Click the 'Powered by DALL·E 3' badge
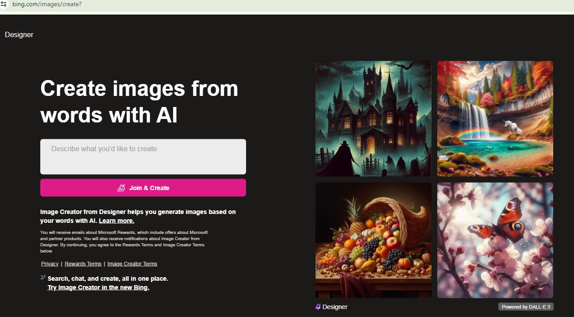Viewport: 574px width, 317px height. (526, 307)
